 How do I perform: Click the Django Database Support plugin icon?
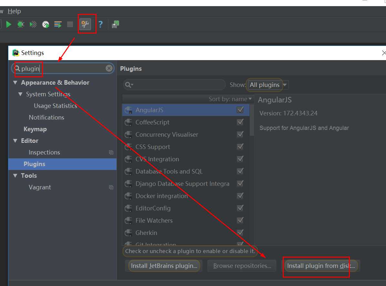pos(128,184)
